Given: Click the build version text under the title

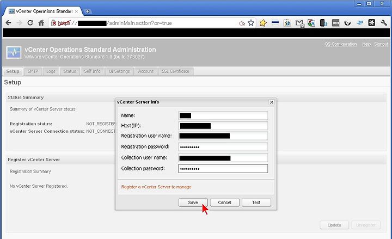Looking at the screenshot, I should point(84,57).
